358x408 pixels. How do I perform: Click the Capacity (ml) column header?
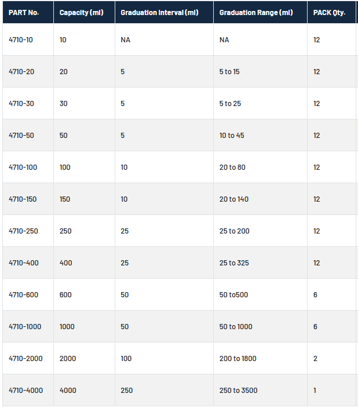[x=81, y=12]
